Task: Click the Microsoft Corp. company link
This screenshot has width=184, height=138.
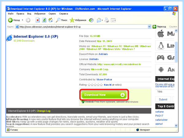Action: pyautogui.click(x=100, y=69)
